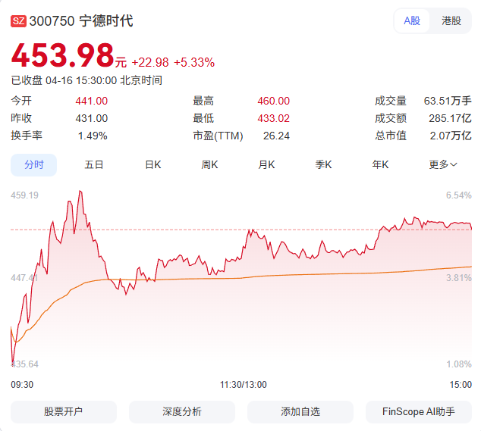This screenshot has width=481, height=431.
Task: Click the current price 453.98
Action: 62,55
